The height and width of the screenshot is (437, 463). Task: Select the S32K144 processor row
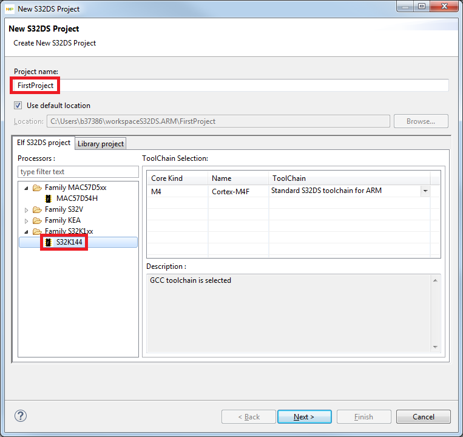[x=78, y=242]
